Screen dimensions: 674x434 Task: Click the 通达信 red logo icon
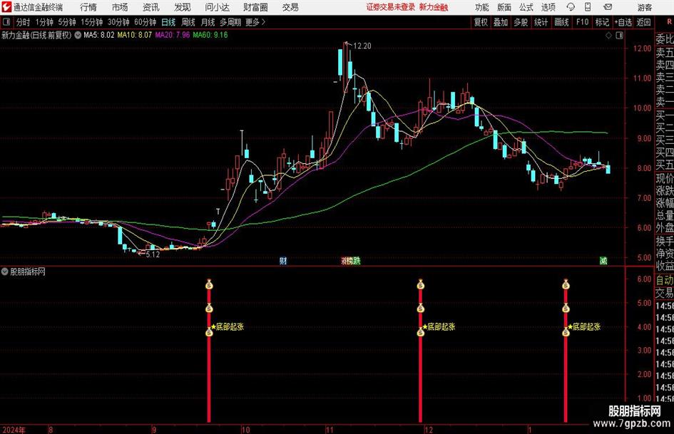(6, 7)
